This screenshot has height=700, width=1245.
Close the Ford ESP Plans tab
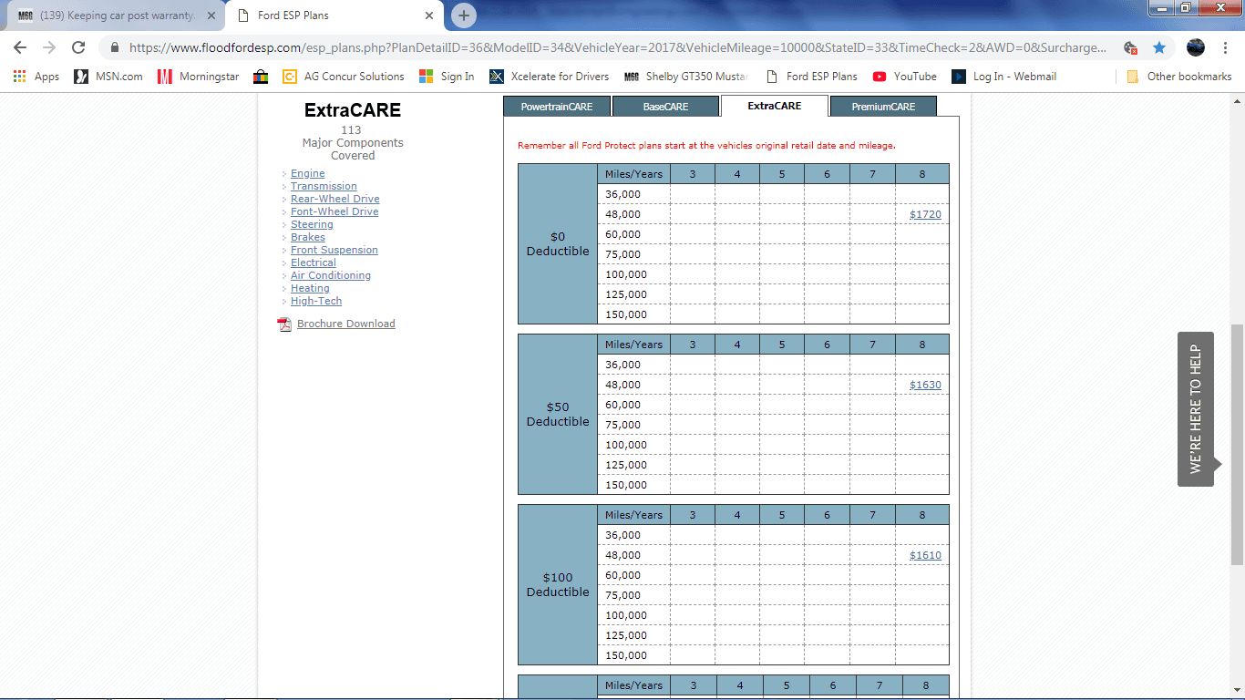(429, 15)
